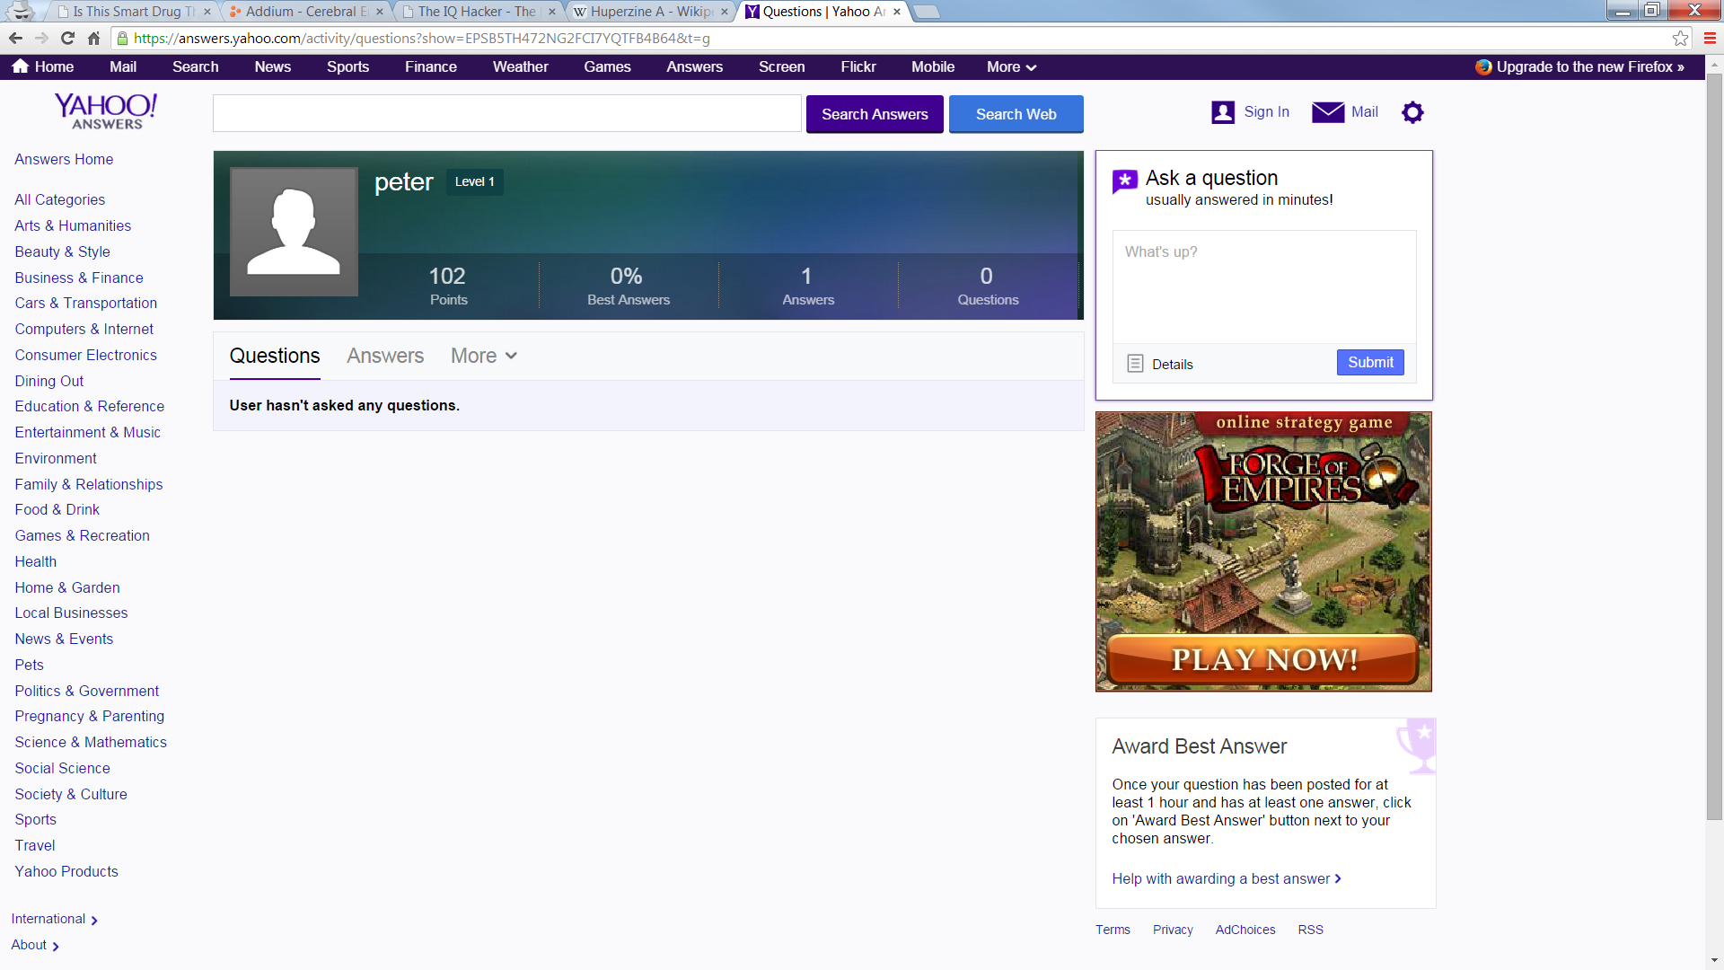Open Chrome hamburger menu
Viewport: 1724px width, 970px height.
[1710, 38]
